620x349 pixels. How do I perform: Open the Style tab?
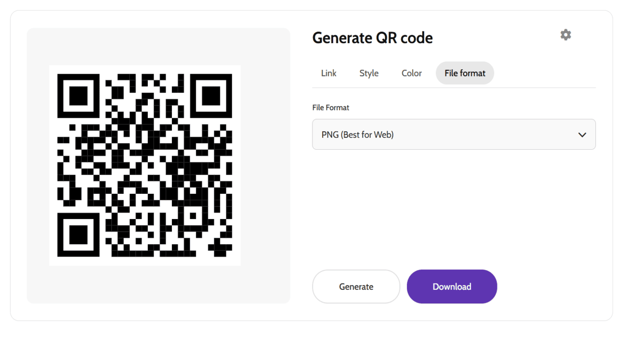pos(369,73)
